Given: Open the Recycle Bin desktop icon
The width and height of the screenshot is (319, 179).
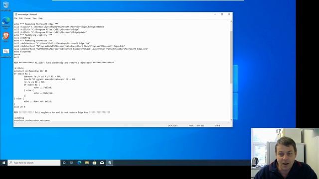Looking at the screenshot, I should [x=5, y=6].
